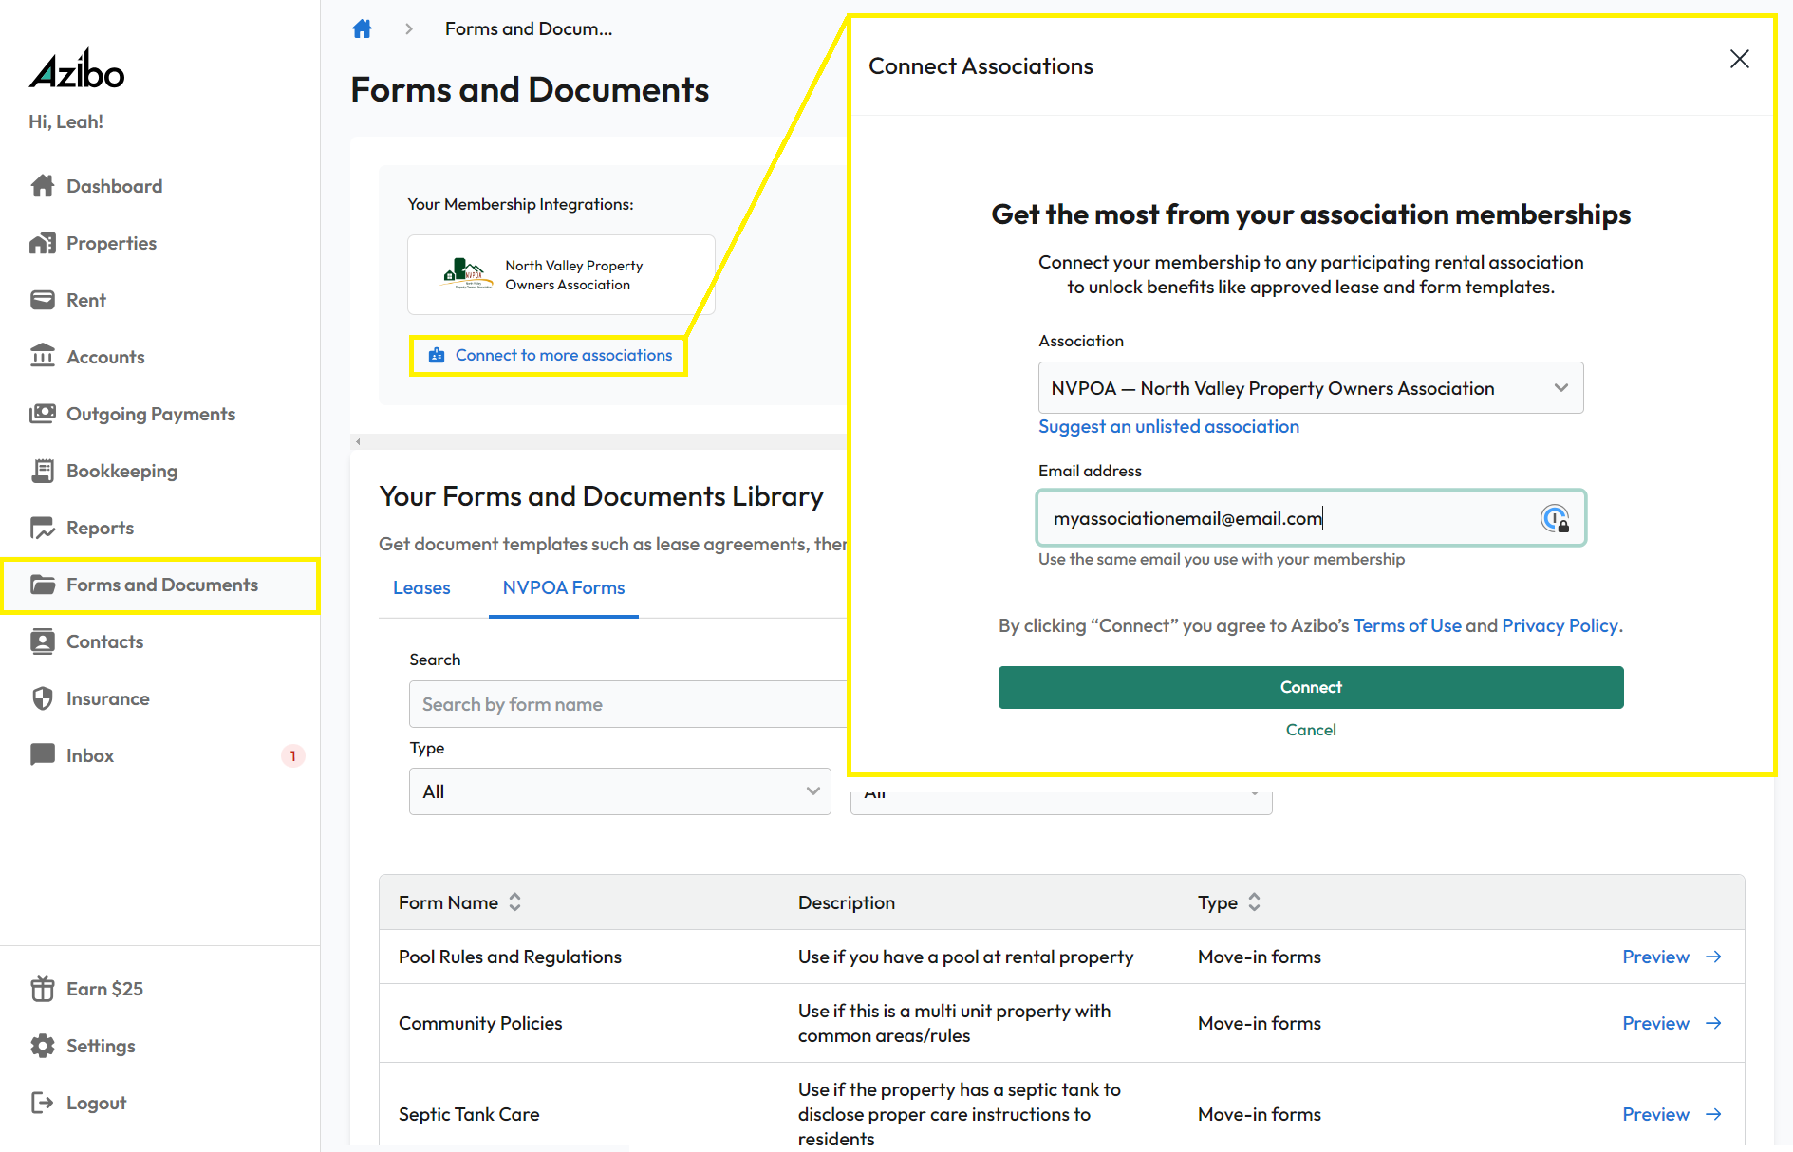The width and height of the screenshot is (1793, 1152).
Task: Switch to the Leases tab
Action: click(421, 587)
